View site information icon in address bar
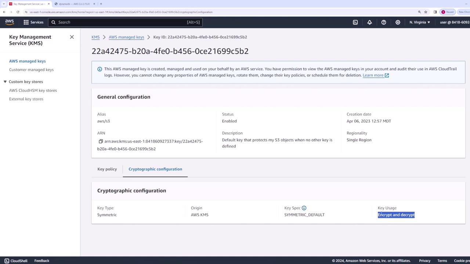Viewport: 470px width, 264px height. pyautogui.click(x=26, y=12)
